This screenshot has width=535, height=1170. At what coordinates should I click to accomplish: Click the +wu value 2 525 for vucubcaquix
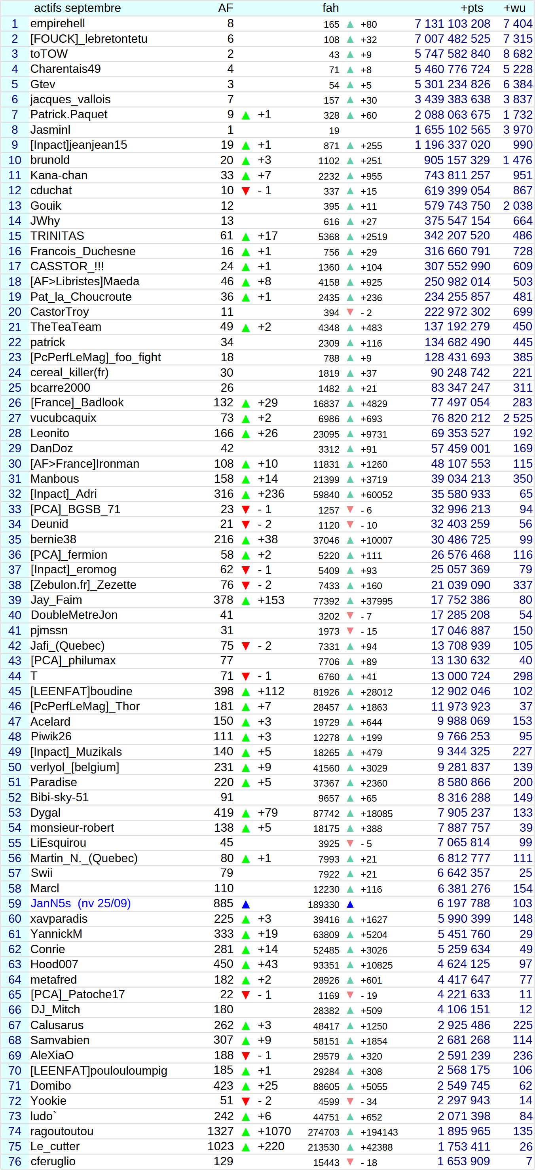[517, 418]
